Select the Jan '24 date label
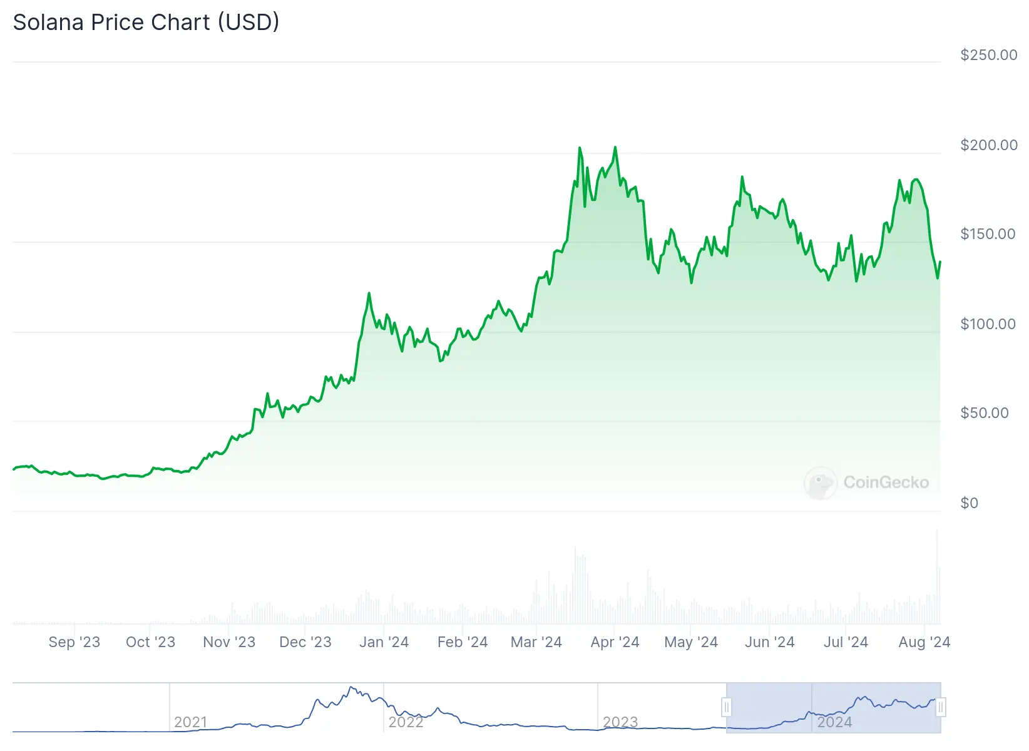Screen dimensions: 1029x751 pos(384,642)
